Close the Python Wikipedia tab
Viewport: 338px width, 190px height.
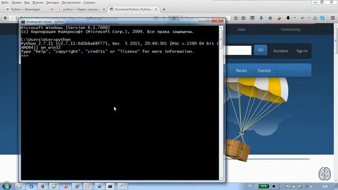52,9
